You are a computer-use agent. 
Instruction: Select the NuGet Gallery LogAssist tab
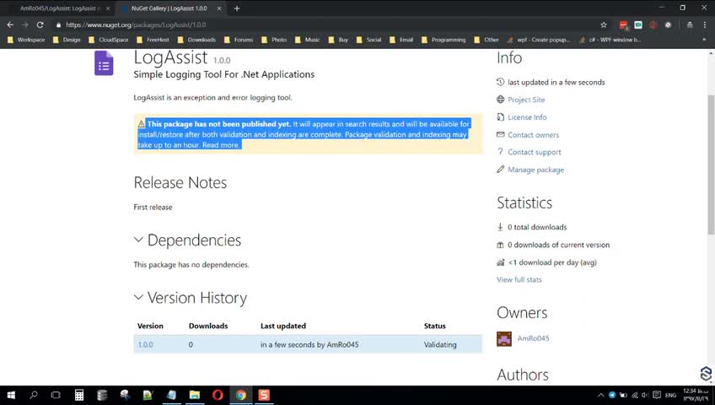point(168,8)
